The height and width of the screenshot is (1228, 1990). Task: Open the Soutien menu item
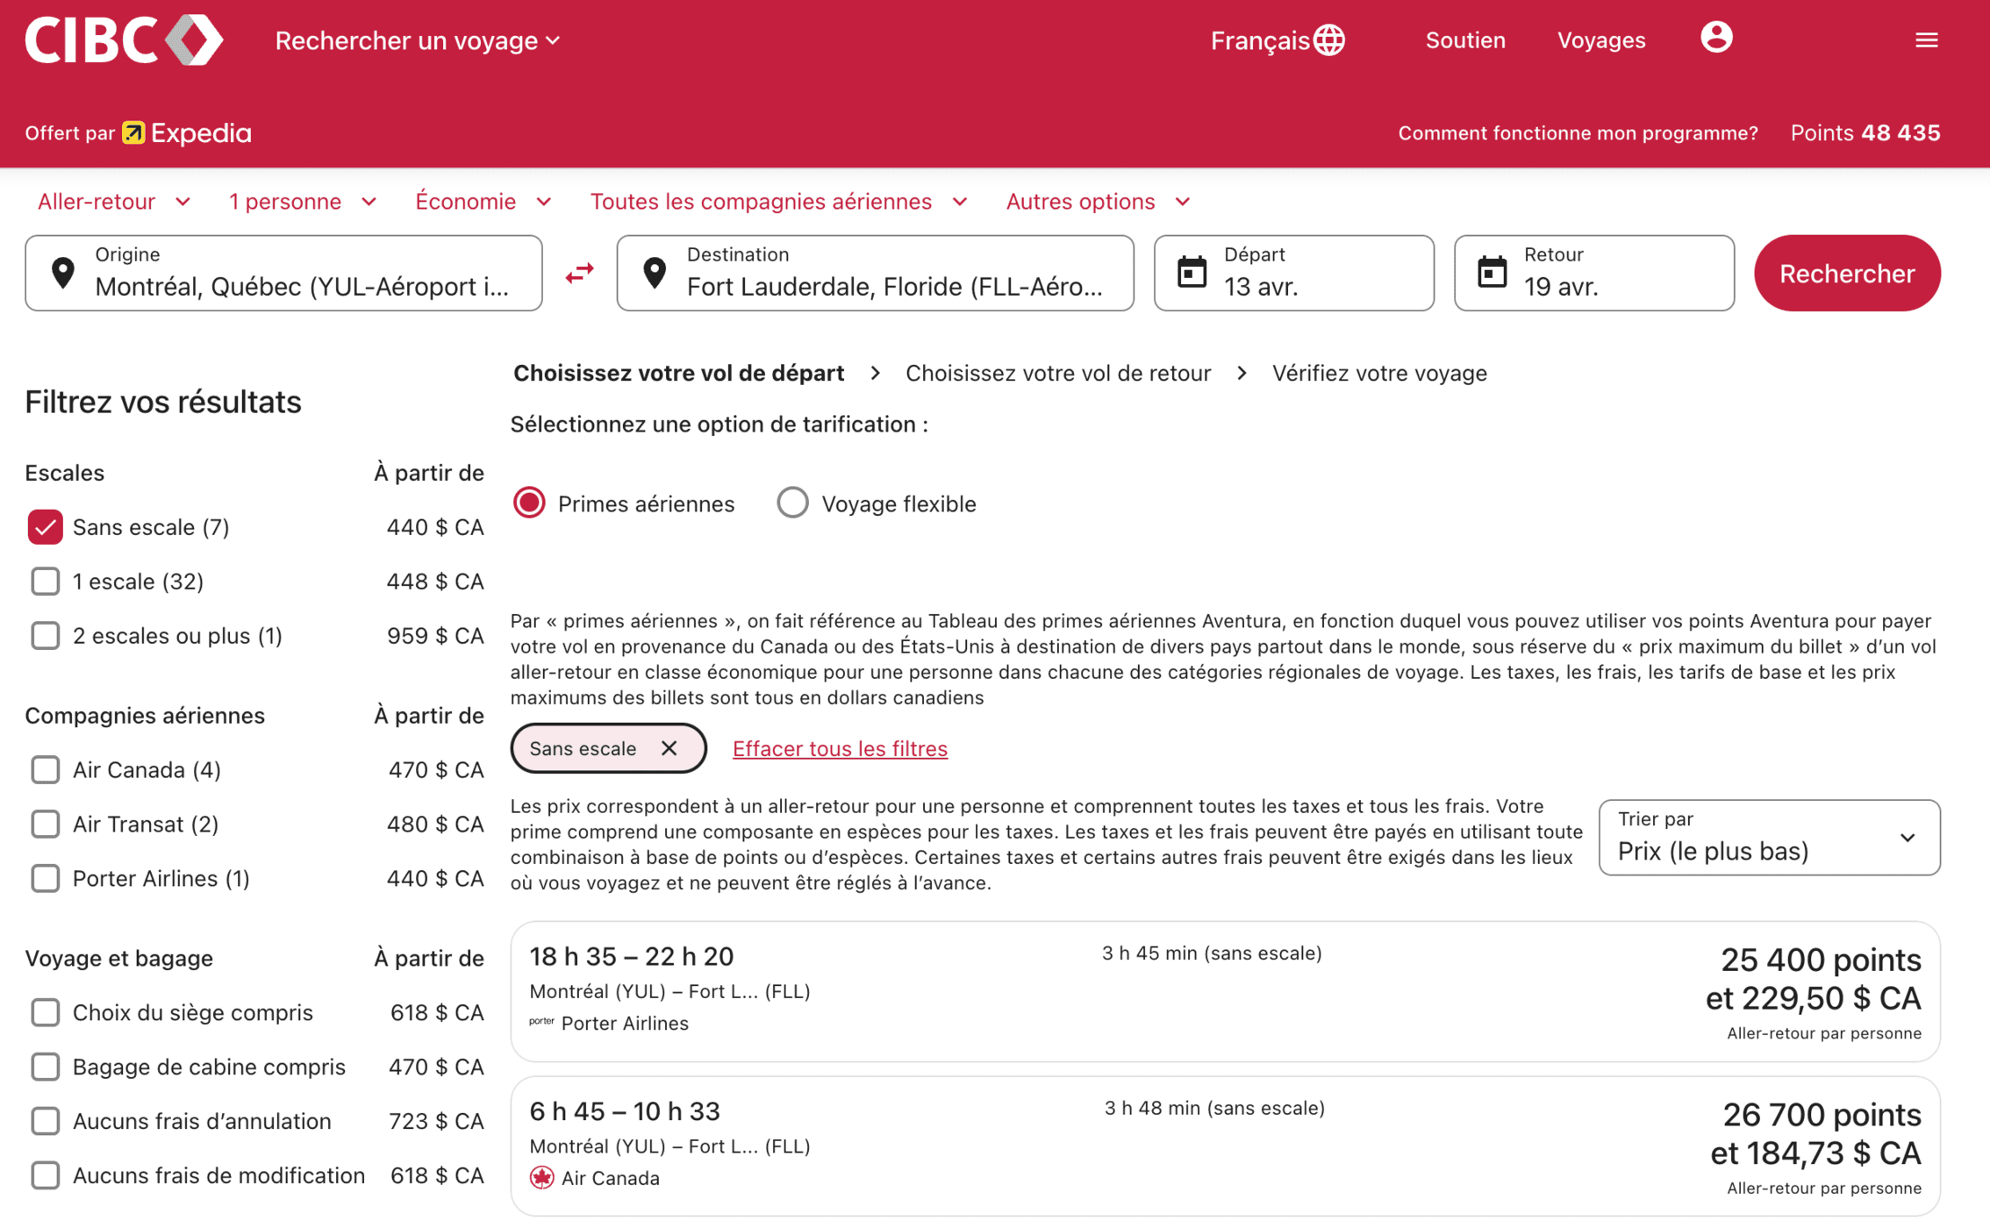click(x=1465, y=40)
